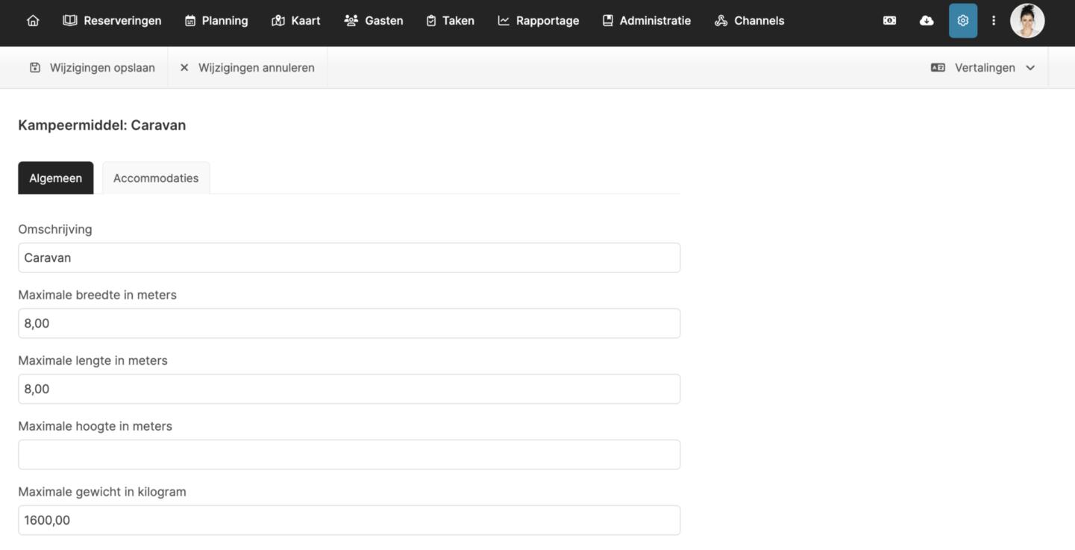This screenshot has height=550, width=1075.
Task: Navigate to Gasten
Action: (374, 21)
